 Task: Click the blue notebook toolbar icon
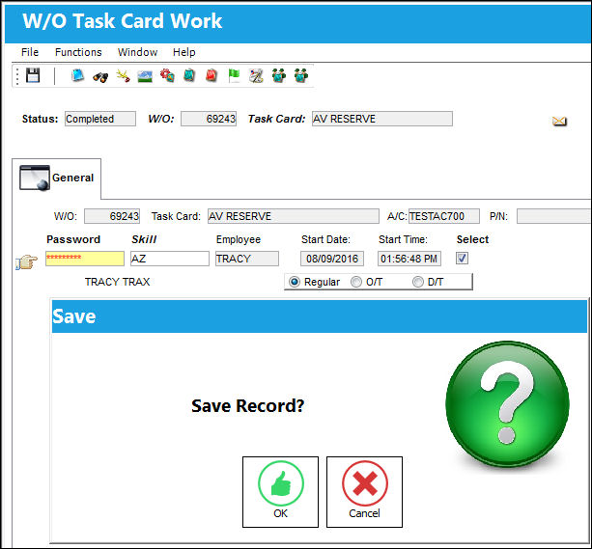click(x=78, y=75)
